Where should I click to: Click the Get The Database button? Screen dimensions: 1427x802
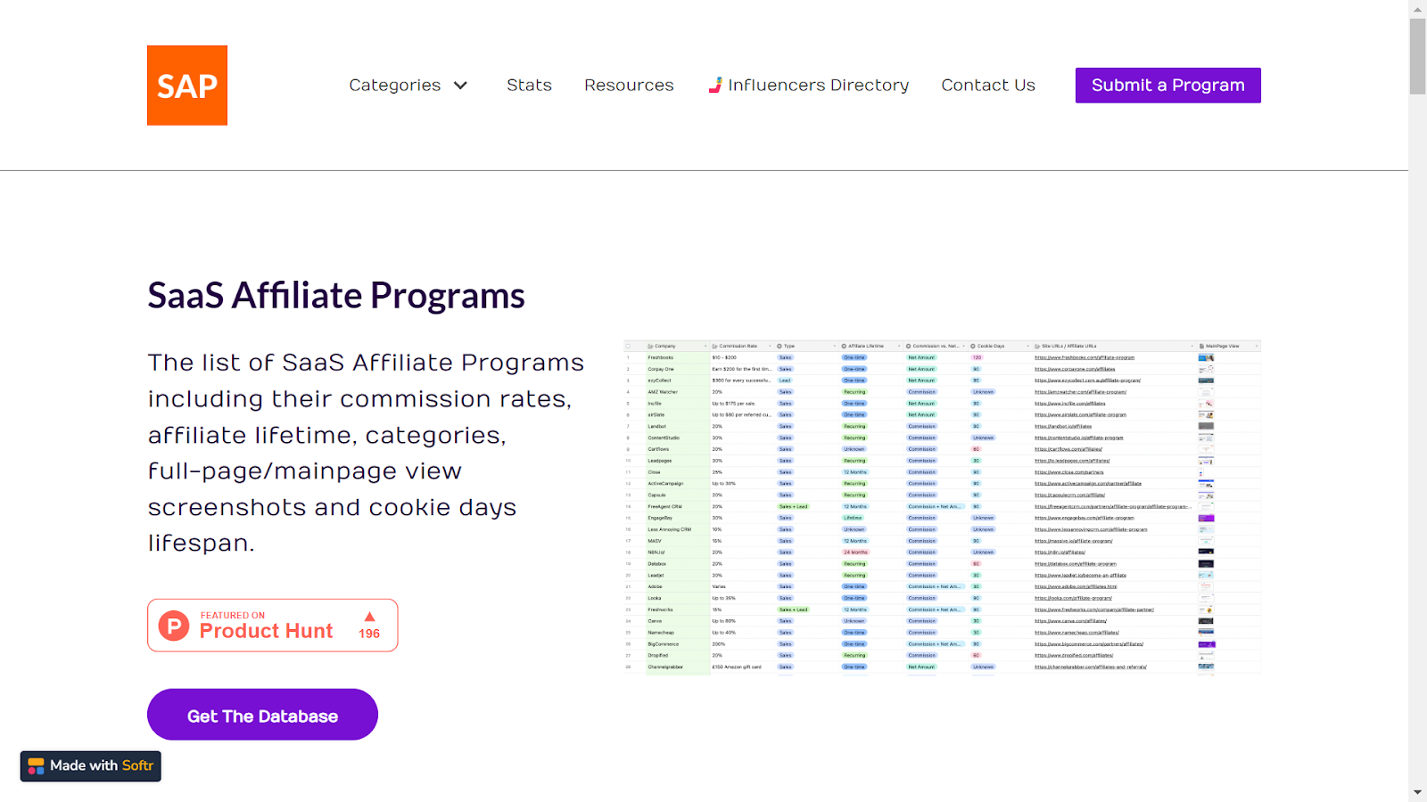(262, 715)
